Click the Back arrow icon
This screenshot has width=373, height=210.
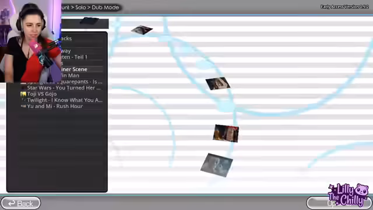pos(12,203)
